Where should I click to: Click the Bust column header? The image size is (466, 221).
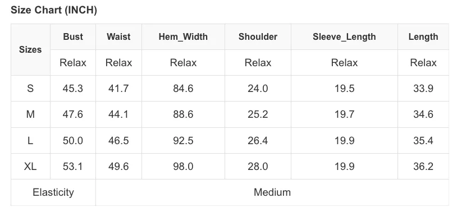(x=73, y=37)
